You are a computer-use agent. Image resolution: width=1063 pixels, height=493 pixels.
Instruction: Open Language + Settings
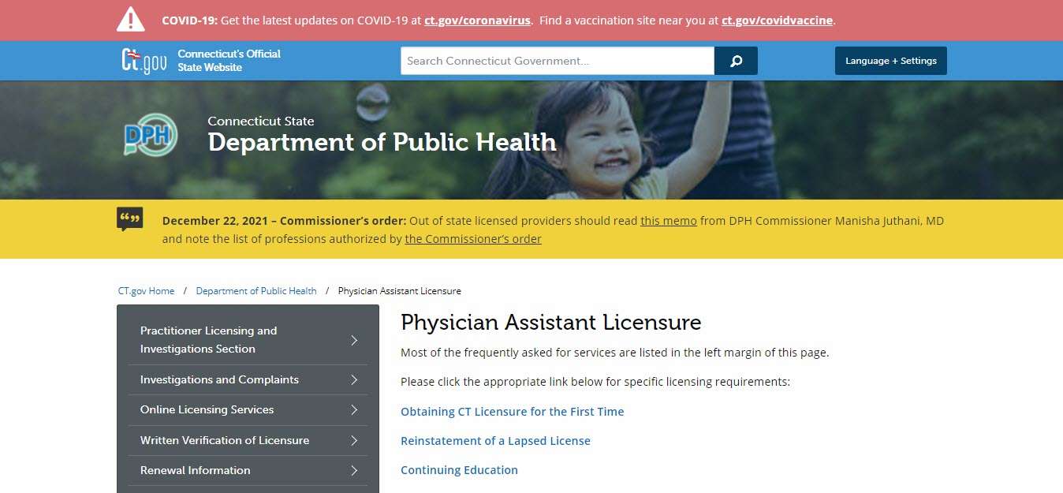(x=890, y=60)
